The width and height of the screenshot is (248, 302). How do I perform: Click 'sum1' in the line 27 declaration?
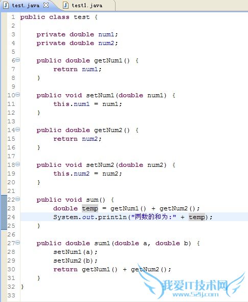coord(102,243)
